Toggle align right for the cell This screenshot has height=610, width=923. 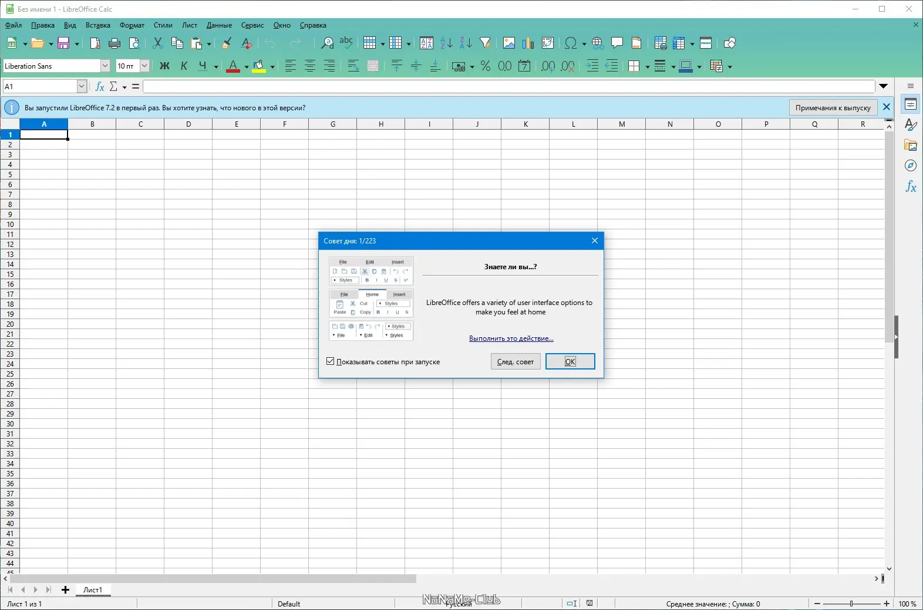tap(329, 66)
